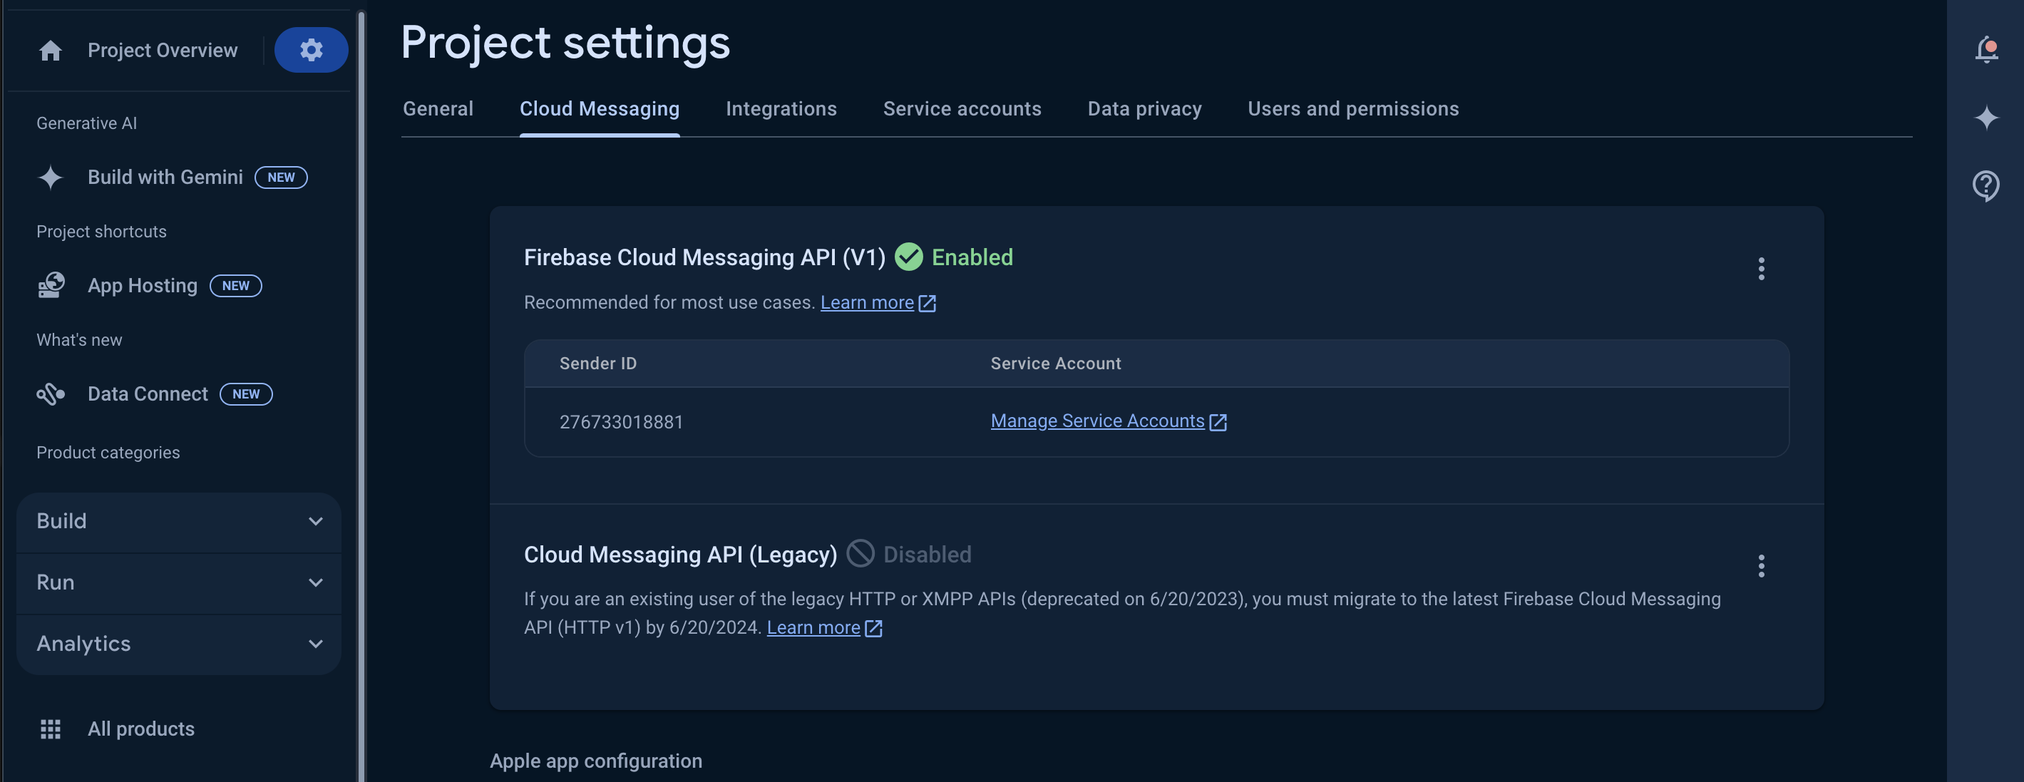Viewport: 2024px width, 782px height.
Task: Switch to the Service accounts tab
Action: 962,108
